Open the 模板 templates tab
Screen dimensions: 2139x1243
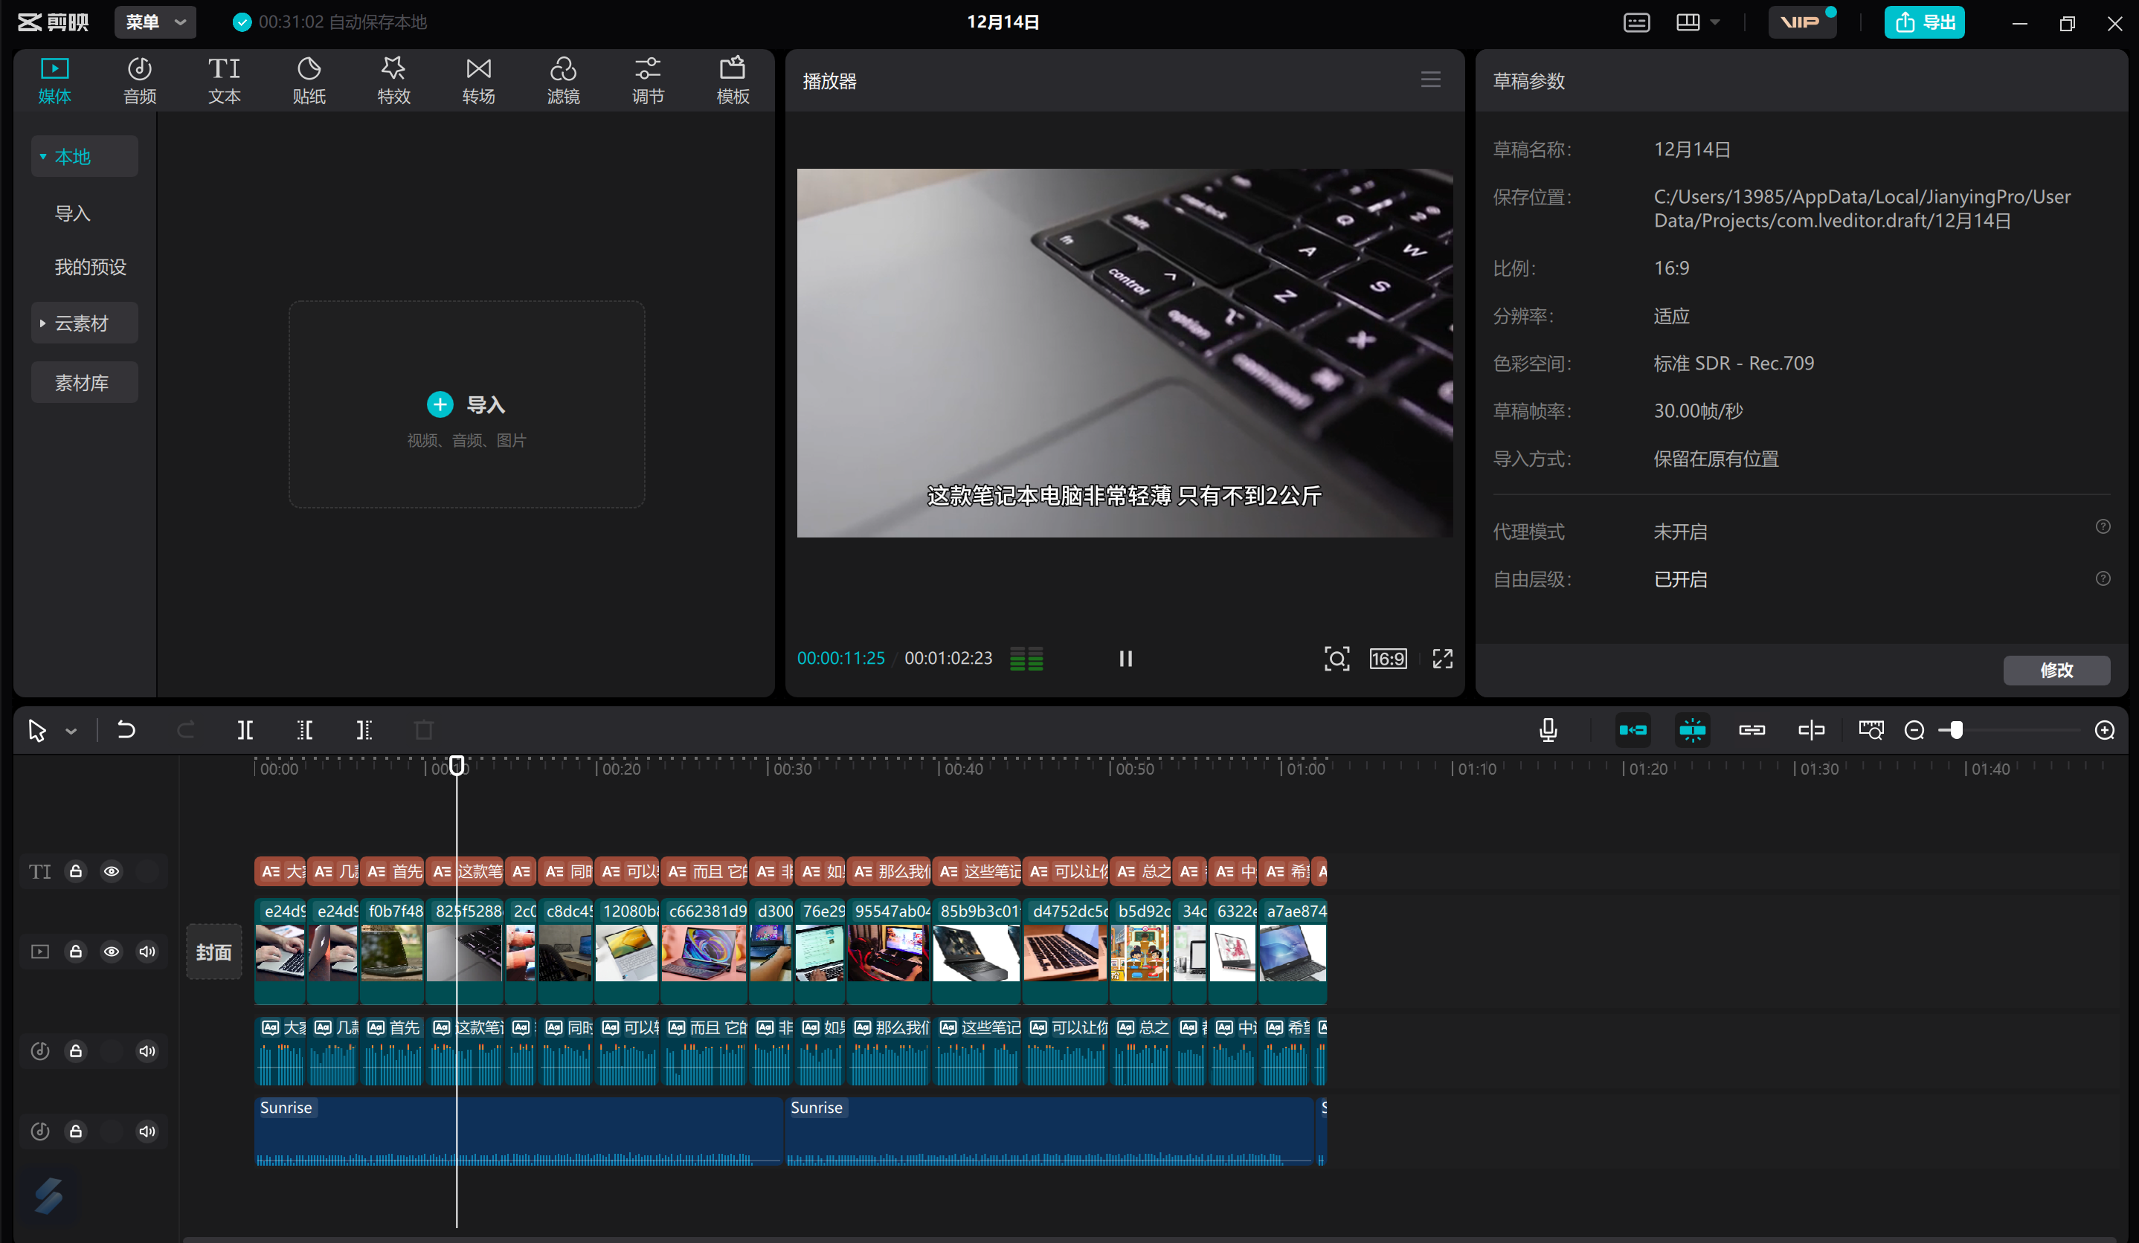pyautogui.click(x=733, y=80)
